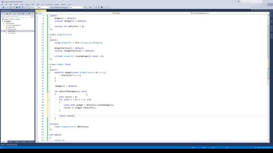Click the editor vertical scrollbar
Screen dimensions: 273x153
pyautogui.click(x=268, y=77)
